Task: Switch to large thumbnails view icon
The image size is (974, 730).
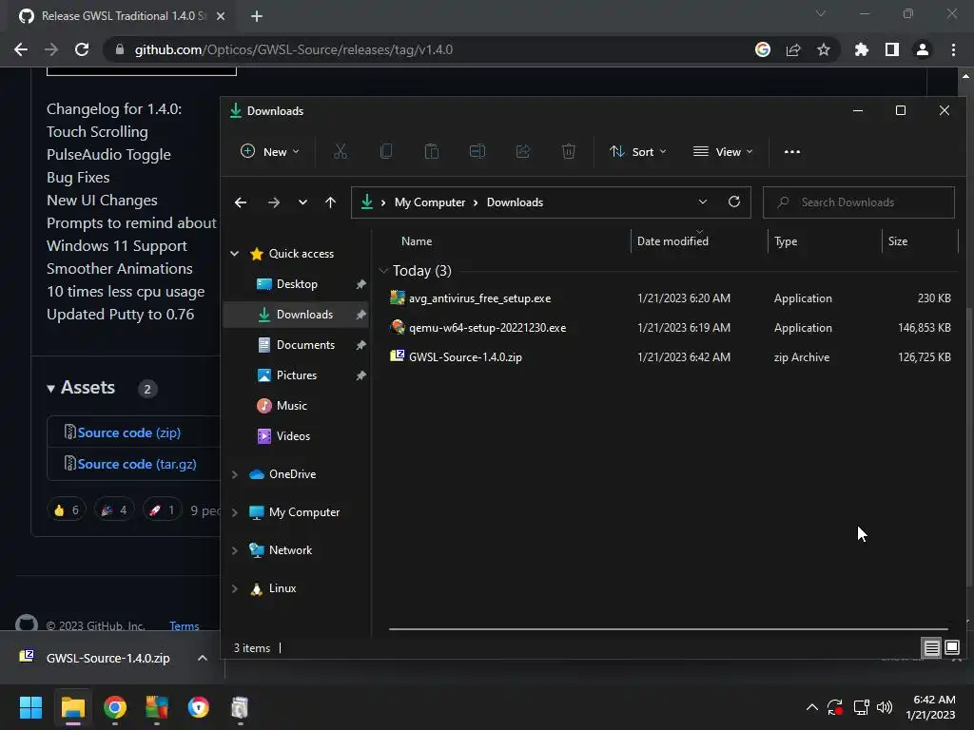Action: coord(951,648)
